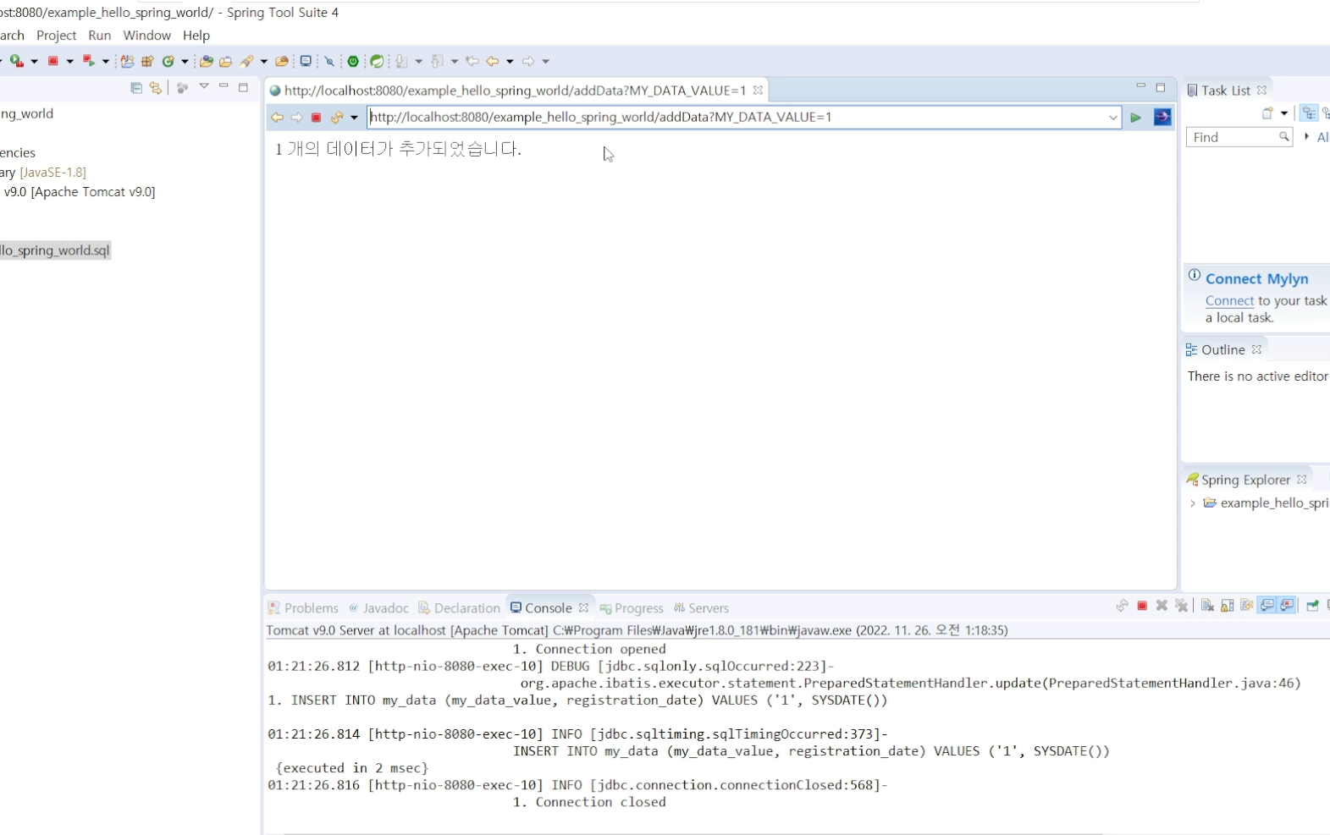Expand example_hello_spri project in Spring Explorer
This screenshot has width=1330, height=835.
(x=1193, y=503)
